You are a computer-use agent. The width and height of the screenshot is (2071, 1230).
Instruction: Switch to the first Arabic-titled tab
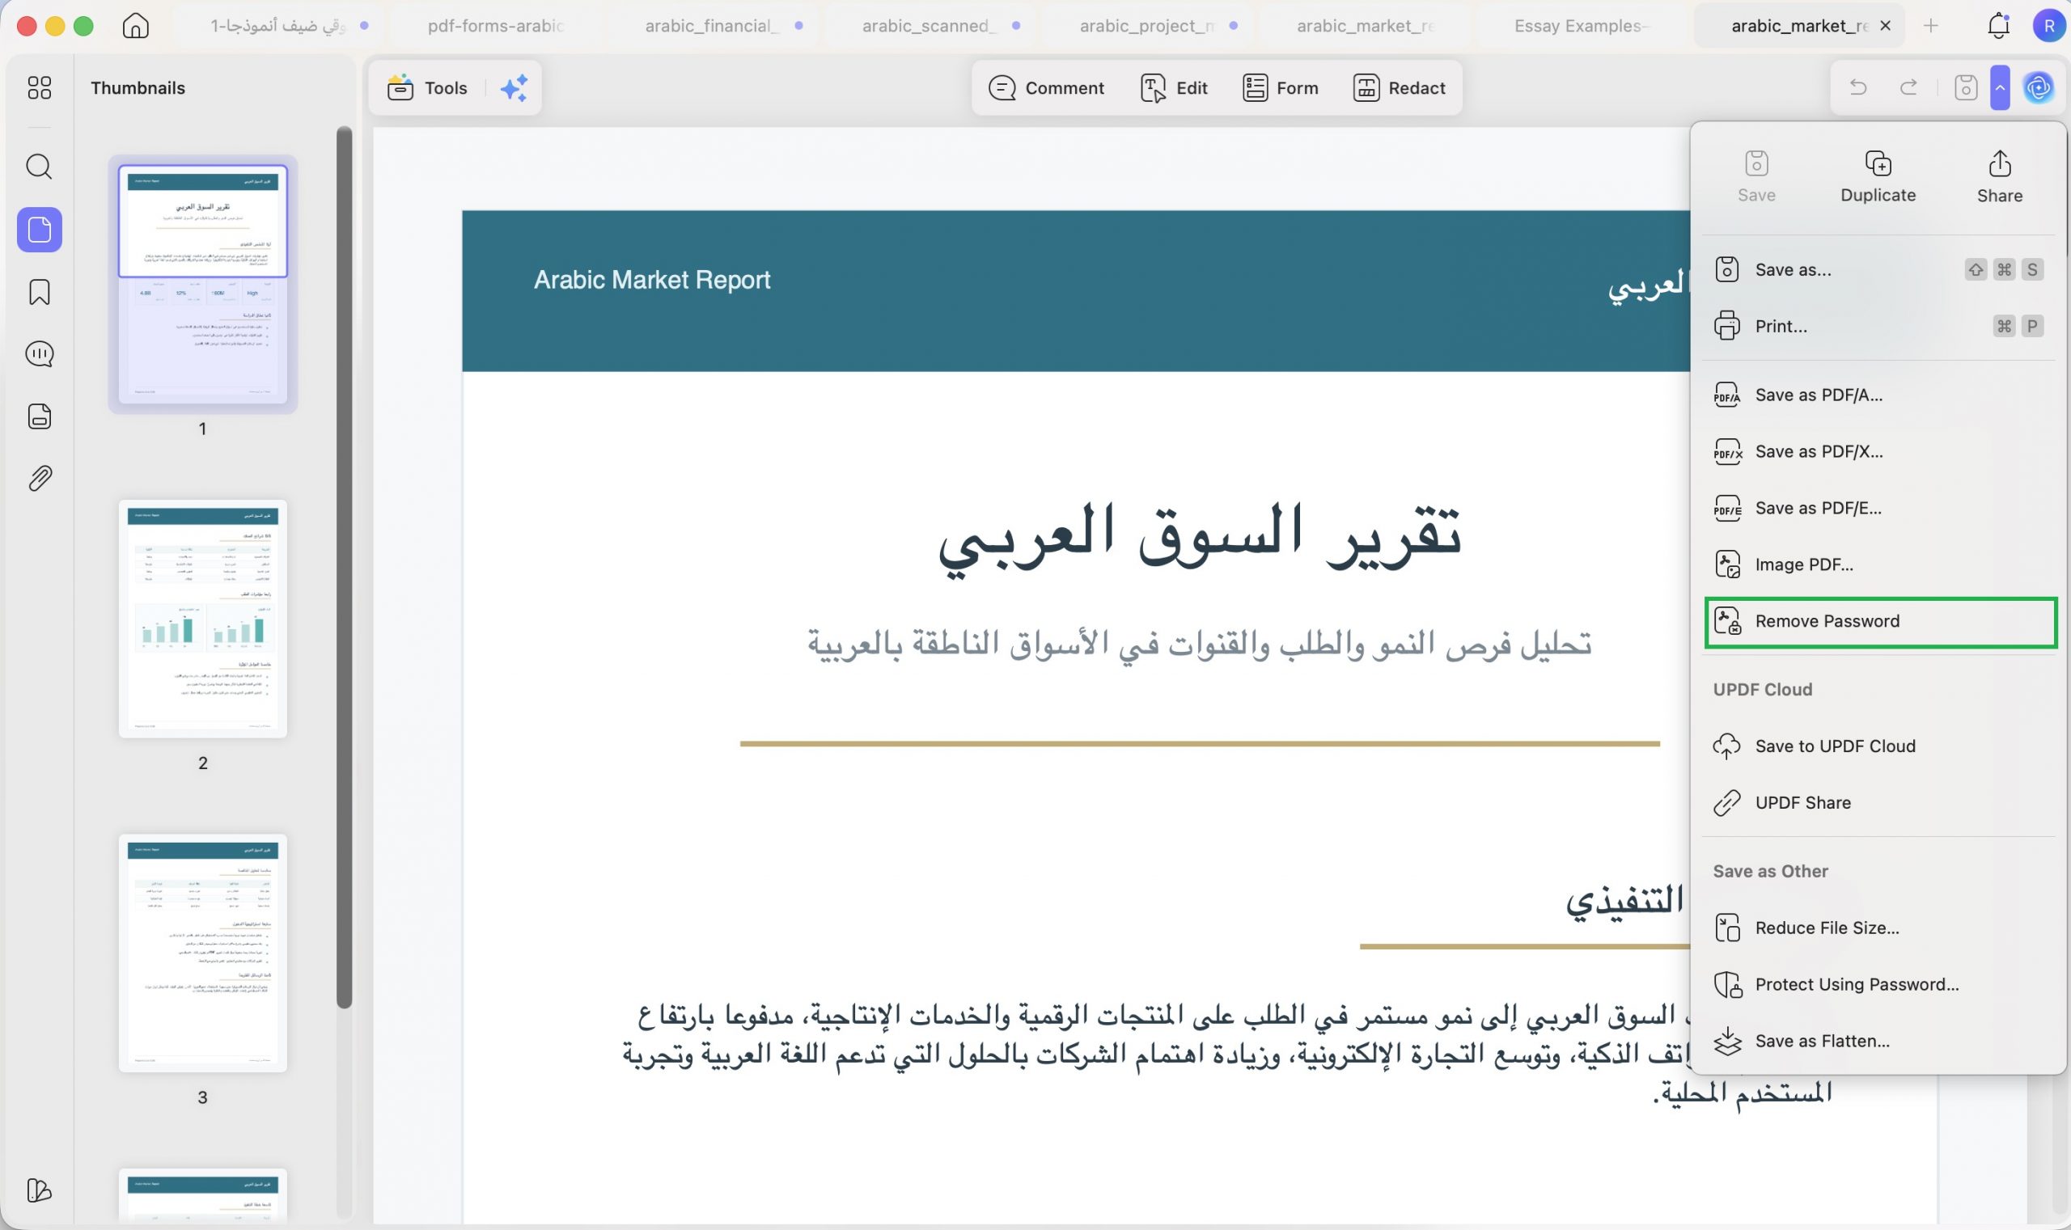coord(277,26)
